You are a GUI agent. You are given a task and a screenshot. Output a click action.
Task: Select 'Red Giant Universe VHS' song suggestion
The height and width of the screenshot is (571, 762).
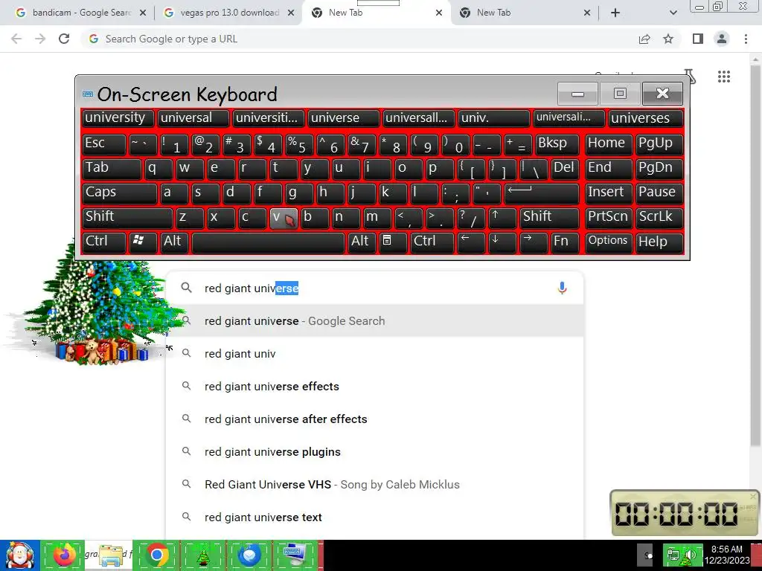tap(374, 485)
